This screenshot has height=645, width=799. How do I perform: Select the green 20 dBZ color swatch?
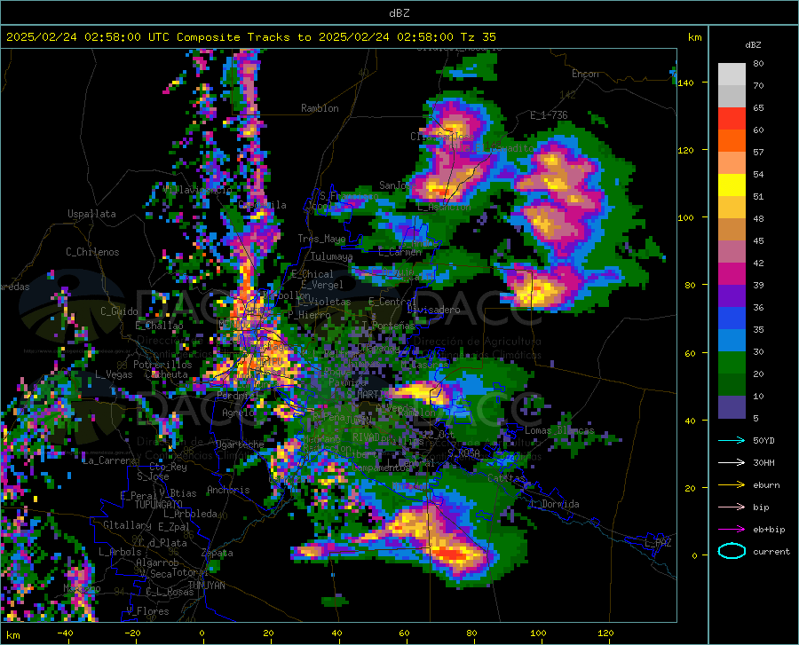[732, 363]
